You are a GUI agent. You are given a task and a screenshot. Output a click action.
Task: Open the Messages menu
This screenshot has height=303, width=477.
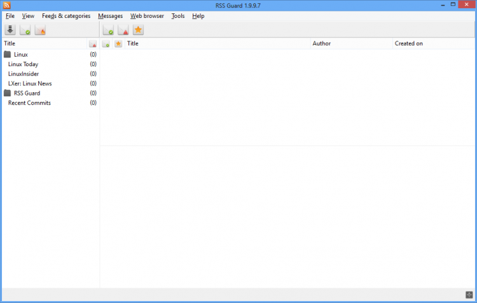coord(110,16)
